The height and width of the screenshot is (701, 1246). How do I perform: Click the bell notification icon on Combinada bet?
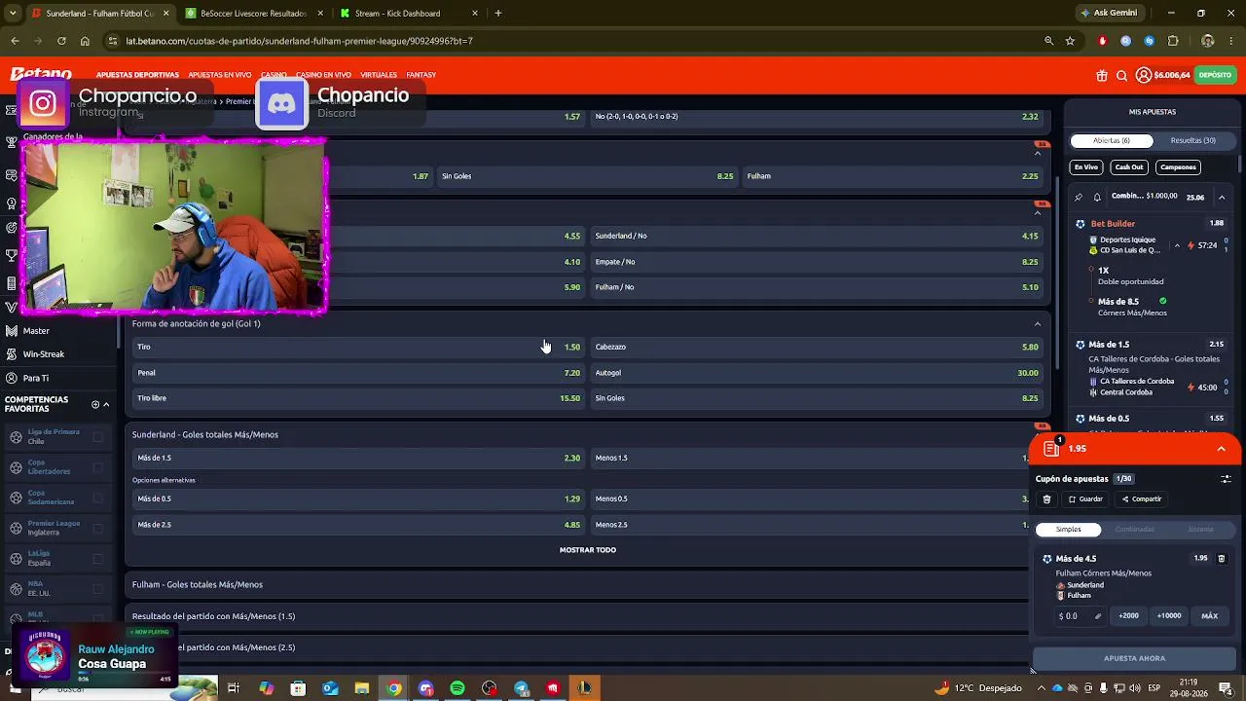pos(1097,197)
